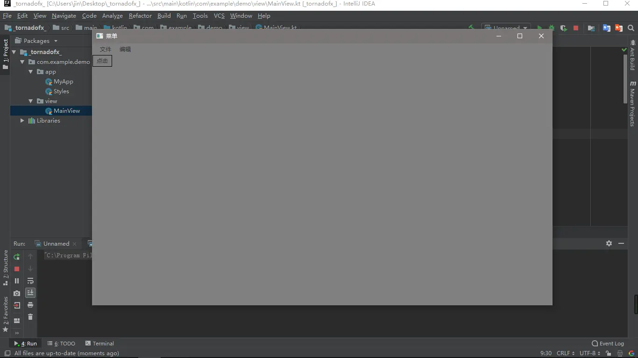The width and height of the screenshot is (638, 358).
Task: Open 文件 menu in the 菜单 window
Action: (x=106, y=49)
